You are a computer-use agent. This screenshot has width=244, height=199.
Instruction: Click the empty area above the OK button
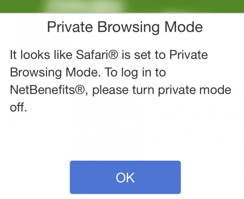(x=125, y=138)
